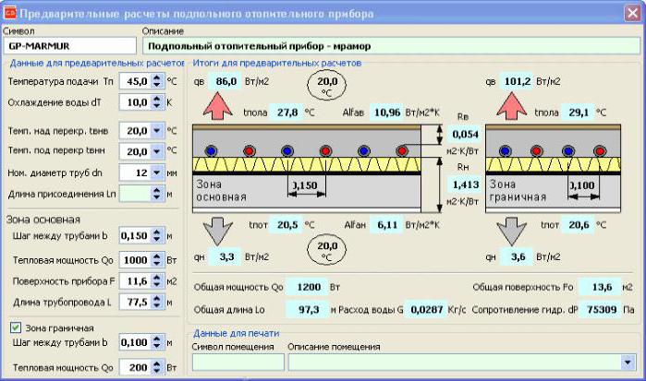The image size is (646, 381).
Task: Click the Температура подачи Tп spinner arrows
Action: pos(155,81)
